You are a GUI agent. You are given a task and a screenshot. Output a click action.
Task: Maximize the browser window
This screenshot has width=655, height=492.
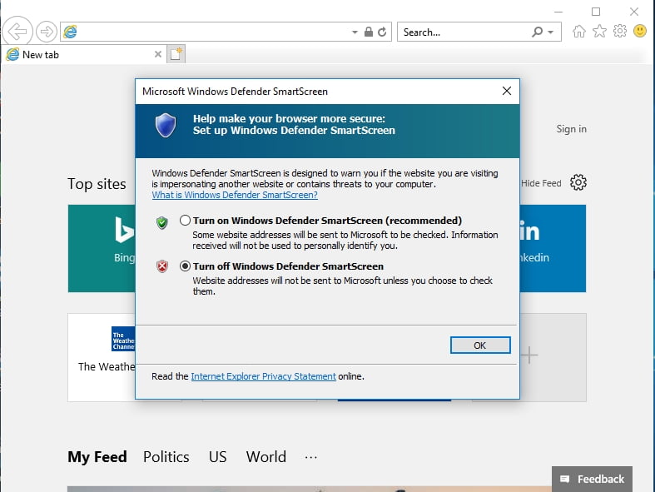coord(596,12)
